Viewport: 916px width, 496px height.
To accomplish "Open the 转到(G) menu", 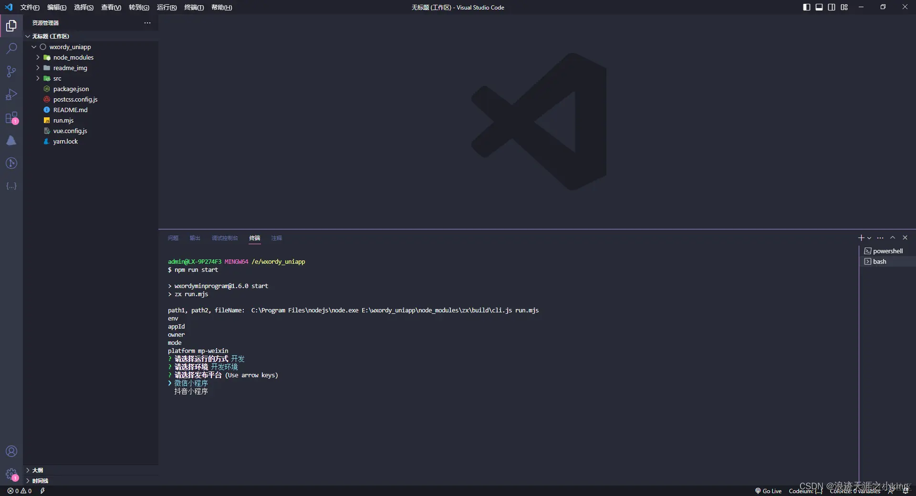I will pyautogui.click(x=139, y=7).
